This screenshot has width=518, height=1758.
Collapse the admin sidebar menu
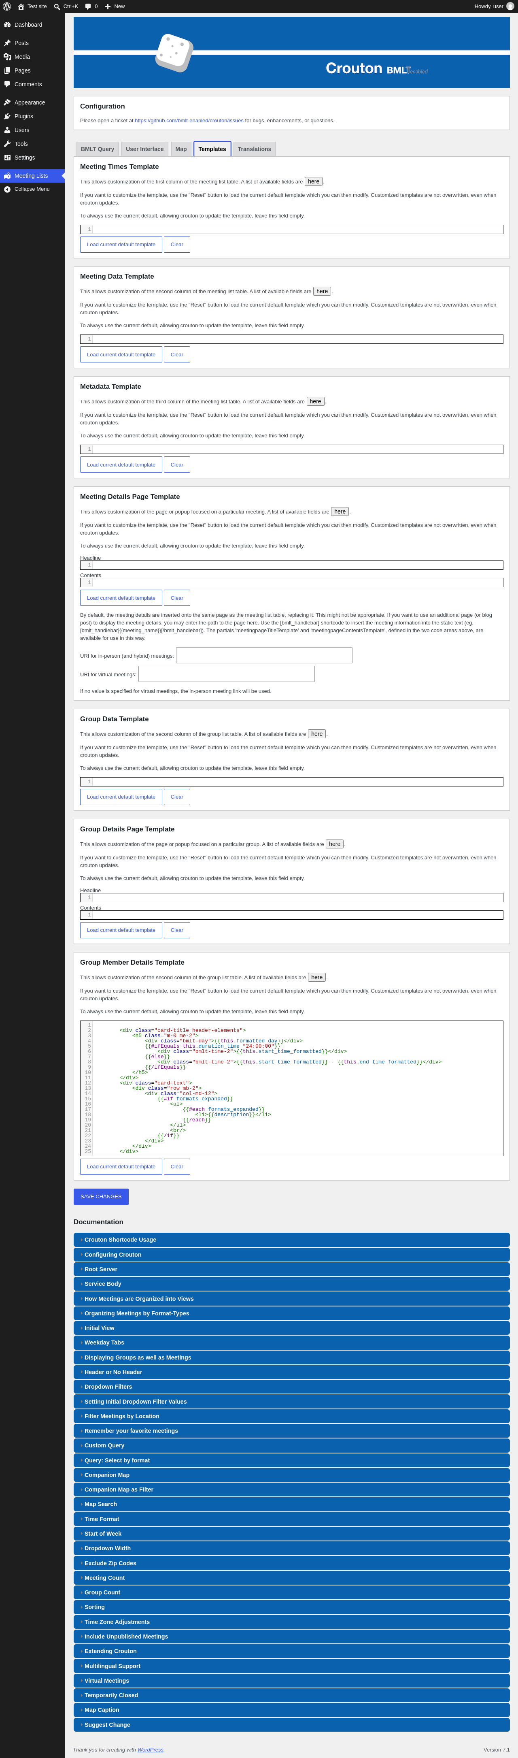click(x=32, y=189)
